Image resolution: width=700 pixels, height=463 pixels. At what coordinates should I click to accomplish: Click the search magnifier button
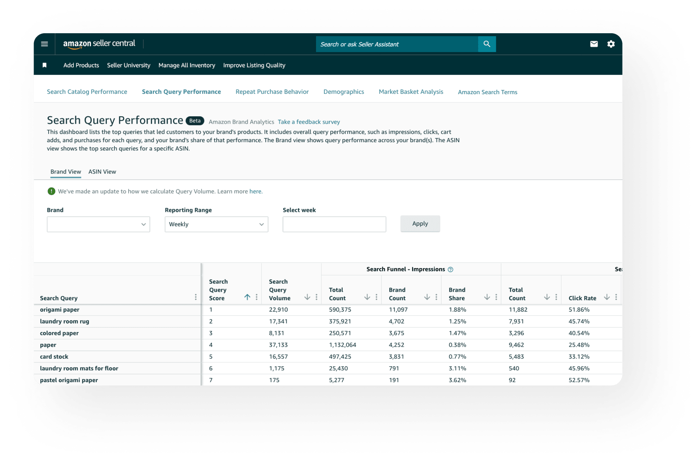(x=487, y=44)
